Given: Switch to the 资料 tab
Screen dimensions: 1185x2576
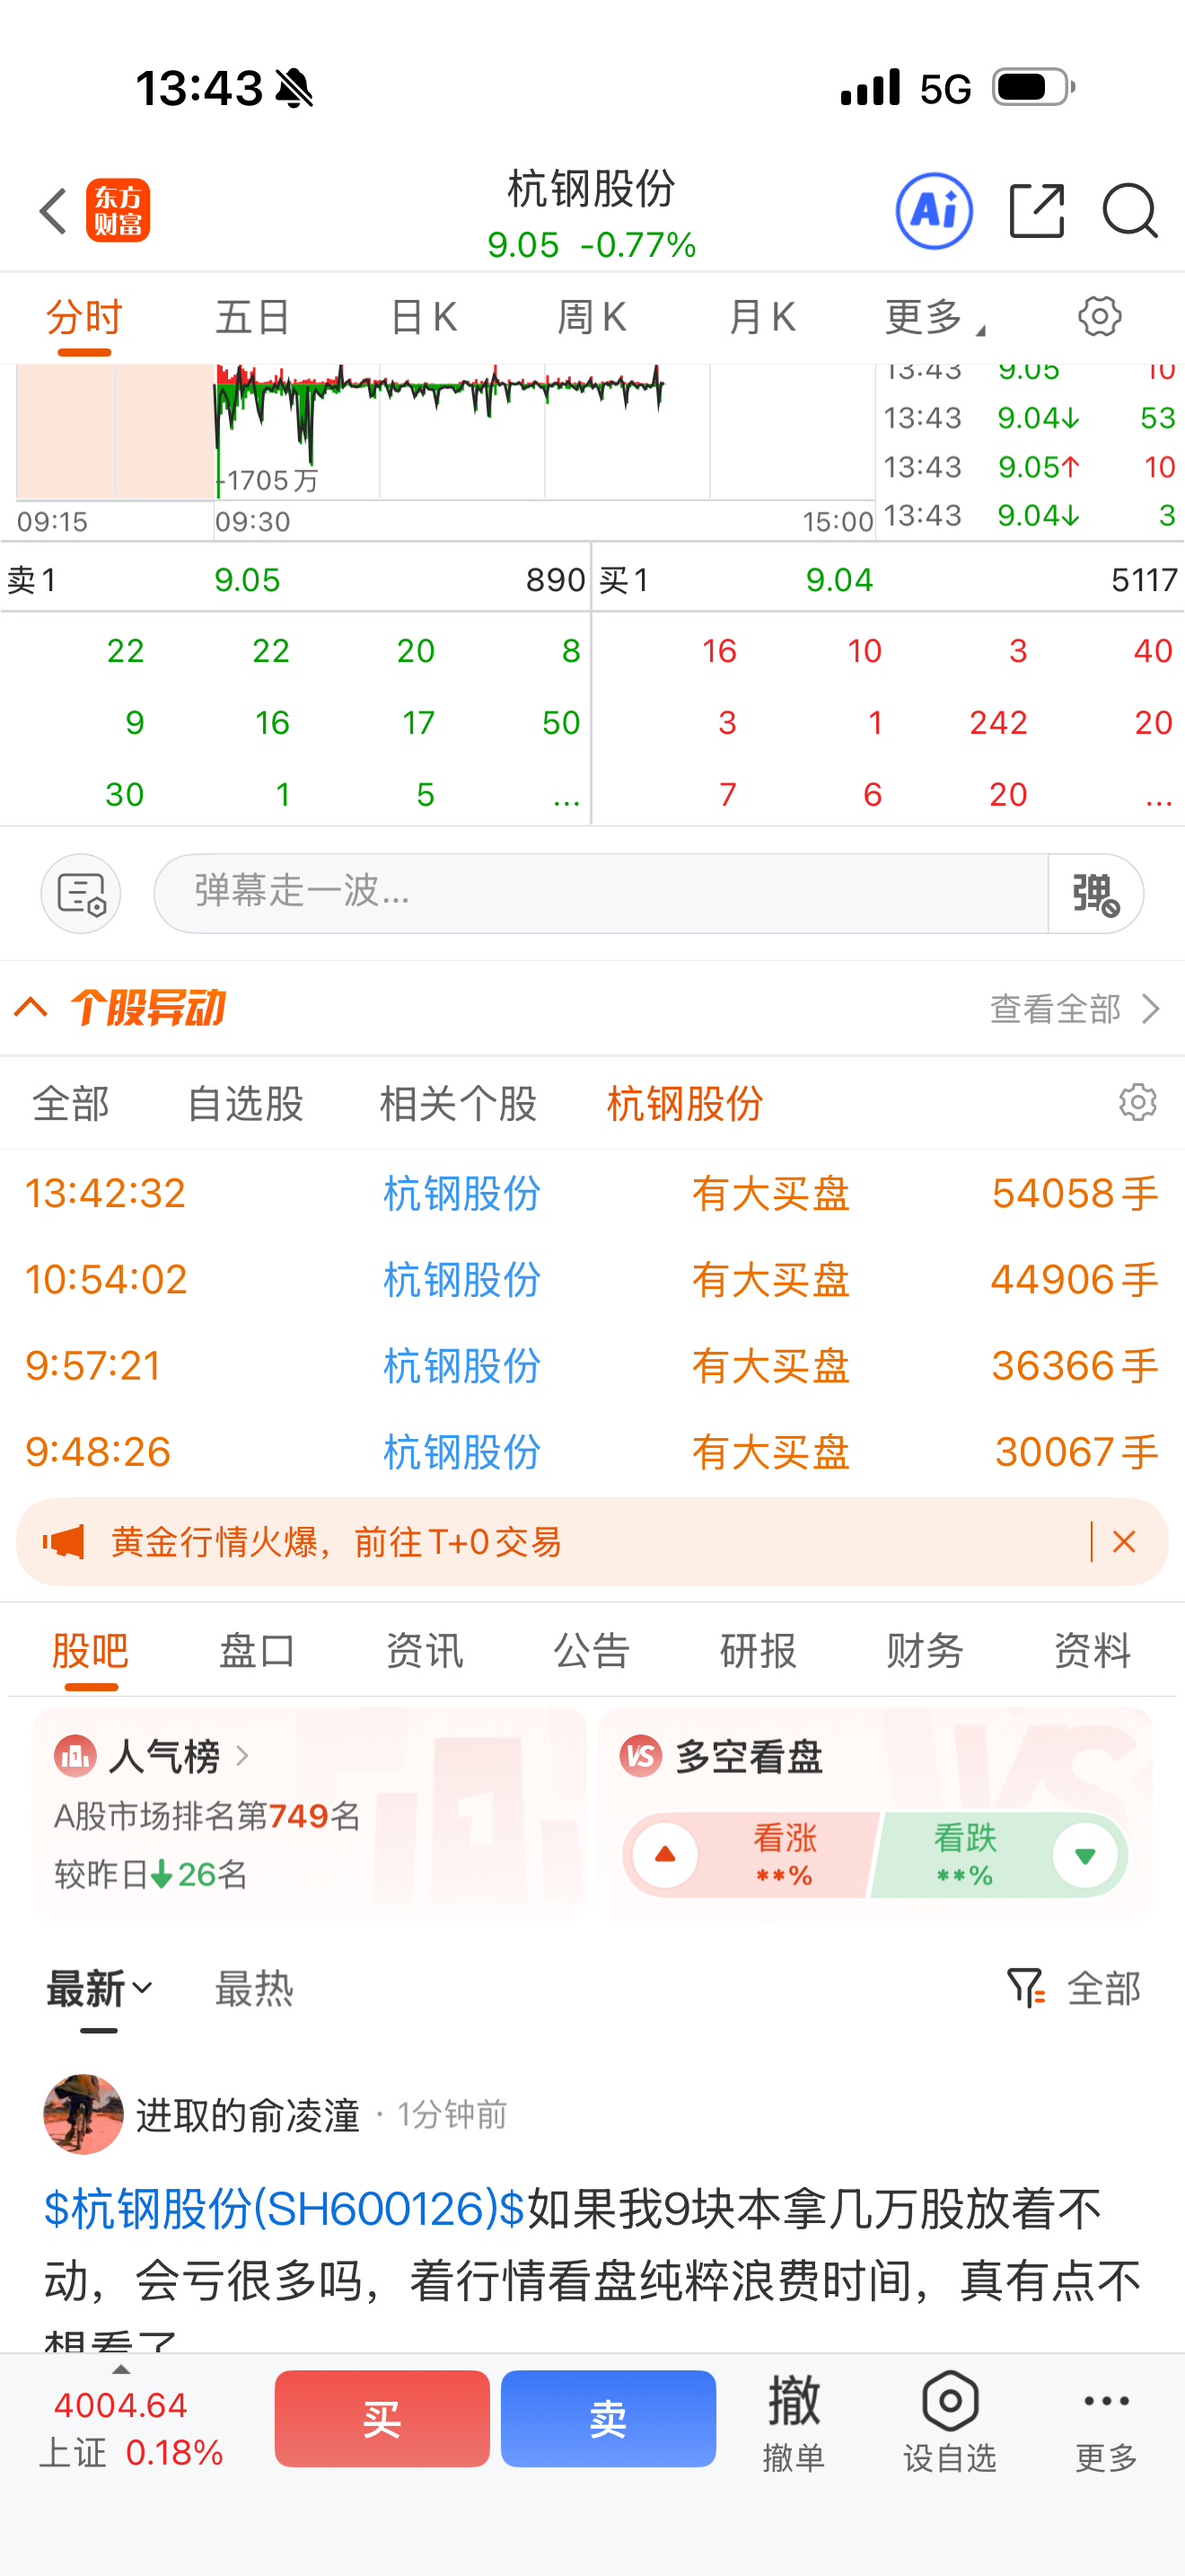Looking at the screenshot, I should 1092,1650.
